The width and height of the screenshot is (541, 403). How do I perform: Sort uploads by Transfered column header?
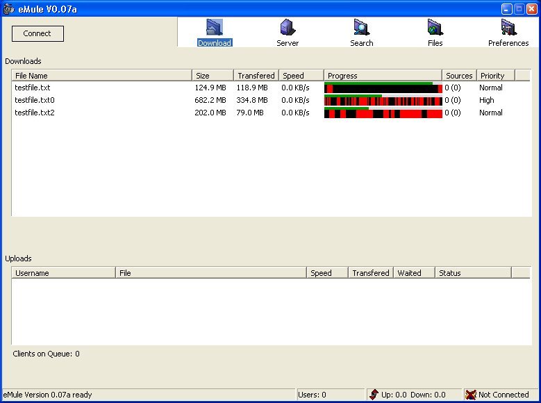371,273
